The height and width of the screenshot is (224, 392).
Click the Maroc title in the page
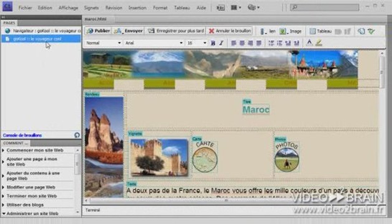(x=256, y=110)
